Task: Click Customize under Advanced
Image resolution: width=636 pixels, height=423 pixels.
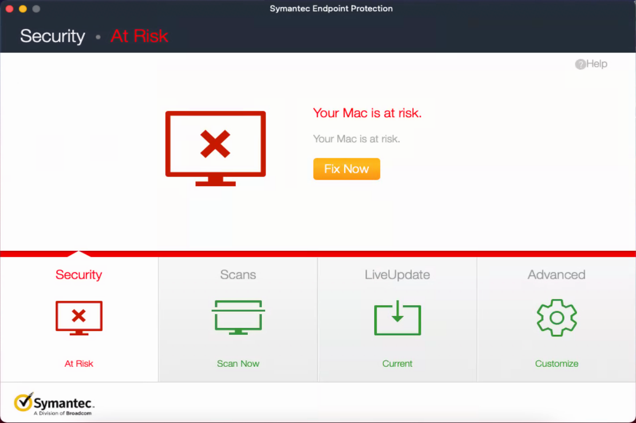Action: 557,364
